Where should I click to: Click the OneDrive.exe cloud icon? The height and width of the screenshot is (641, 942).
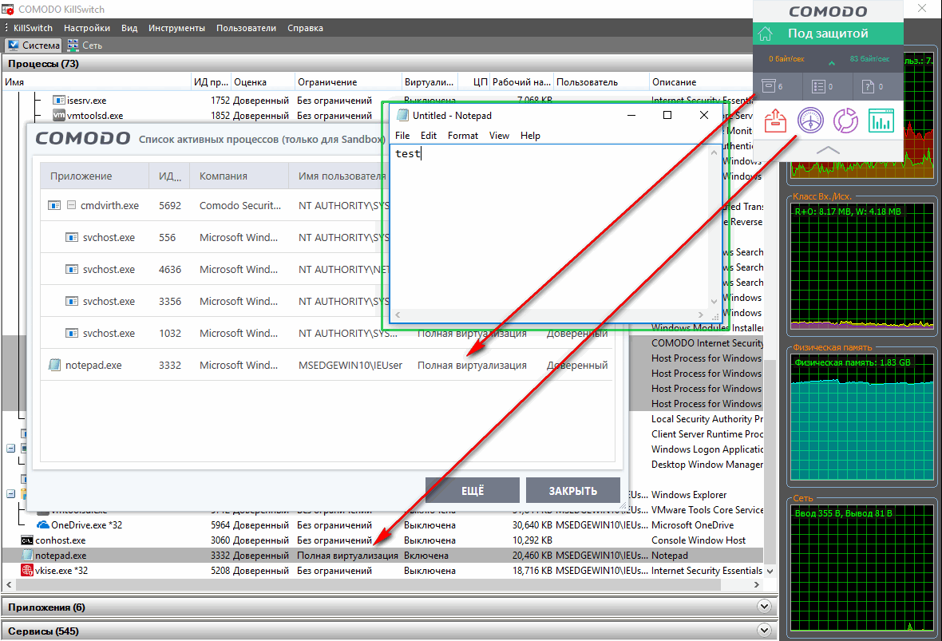coord(43,525)
